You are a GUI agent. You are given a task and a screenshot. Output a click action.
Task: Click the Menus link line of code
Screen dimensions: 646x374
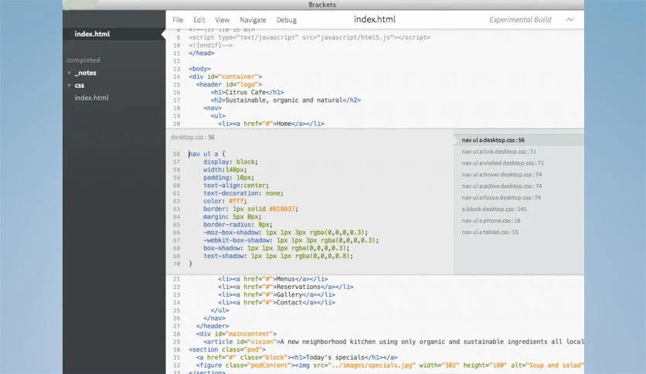273,279
